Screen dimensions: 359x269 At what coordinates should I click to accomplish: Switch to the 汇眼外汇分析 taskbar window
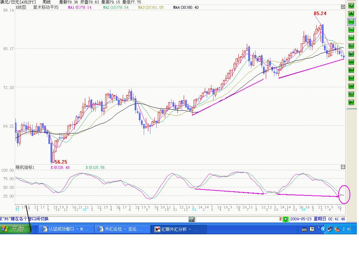pyautogui.click(x=179, y=229)
